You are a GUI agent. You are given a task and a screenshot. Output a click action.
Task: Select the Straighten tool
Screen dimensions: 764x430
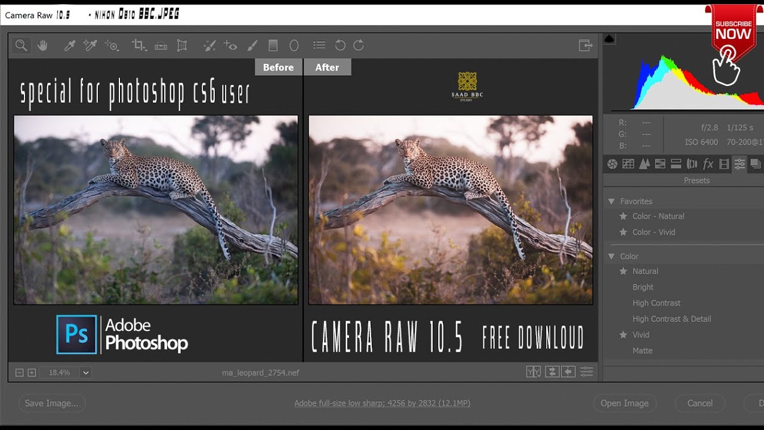tap(161, 45)
